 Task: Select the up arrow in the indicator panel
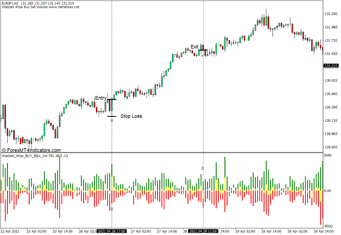[x=203, y=168]
